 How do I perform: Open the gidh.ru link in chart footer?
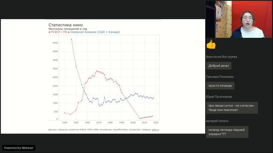pos(155,130)
